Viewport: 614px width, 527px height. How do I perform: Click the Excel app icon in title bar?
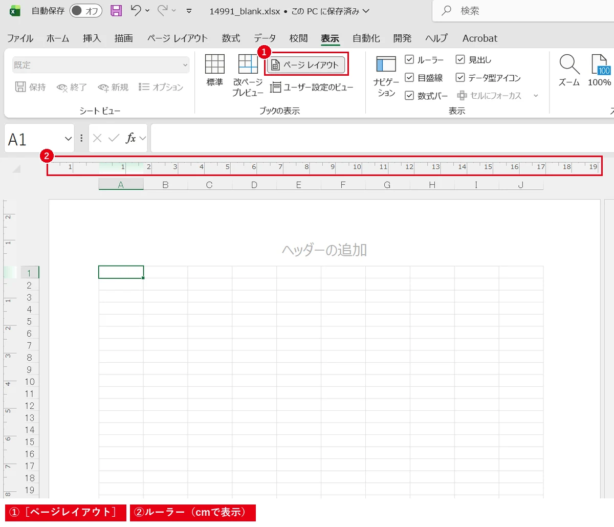click(x=15, y=11)
